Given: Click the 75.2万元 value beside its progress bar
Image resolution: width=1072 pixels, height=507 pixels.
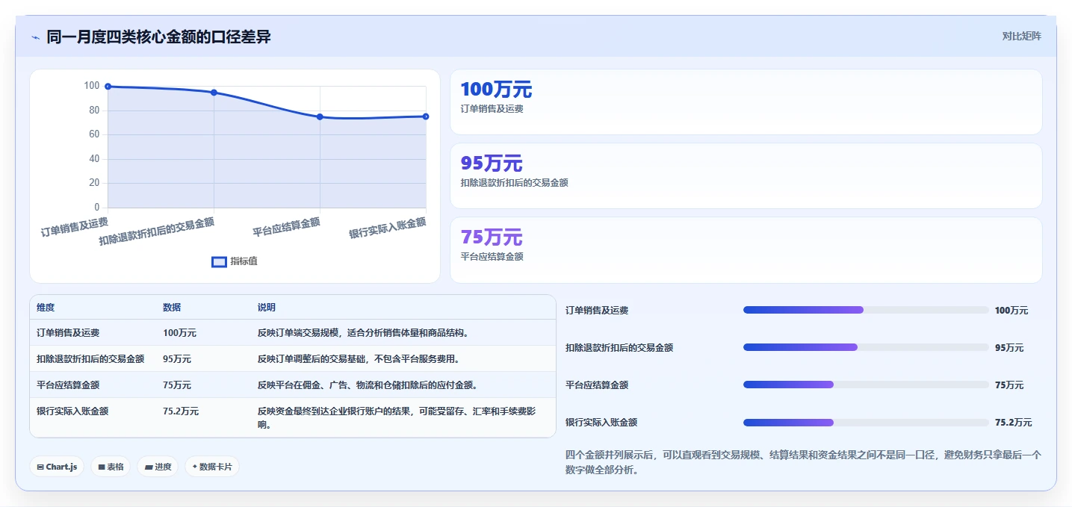Looking at the screenshot, I should click(1014, 423).
